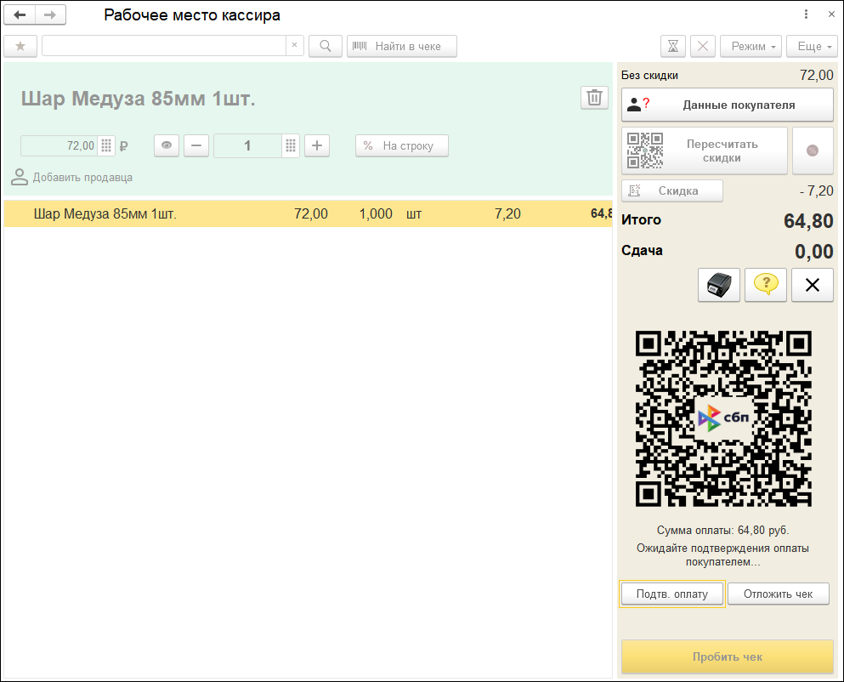The width and height of the screenshot is (844, 682).
Task: Open the three-dot window options menu
Action: pos(806,14)
